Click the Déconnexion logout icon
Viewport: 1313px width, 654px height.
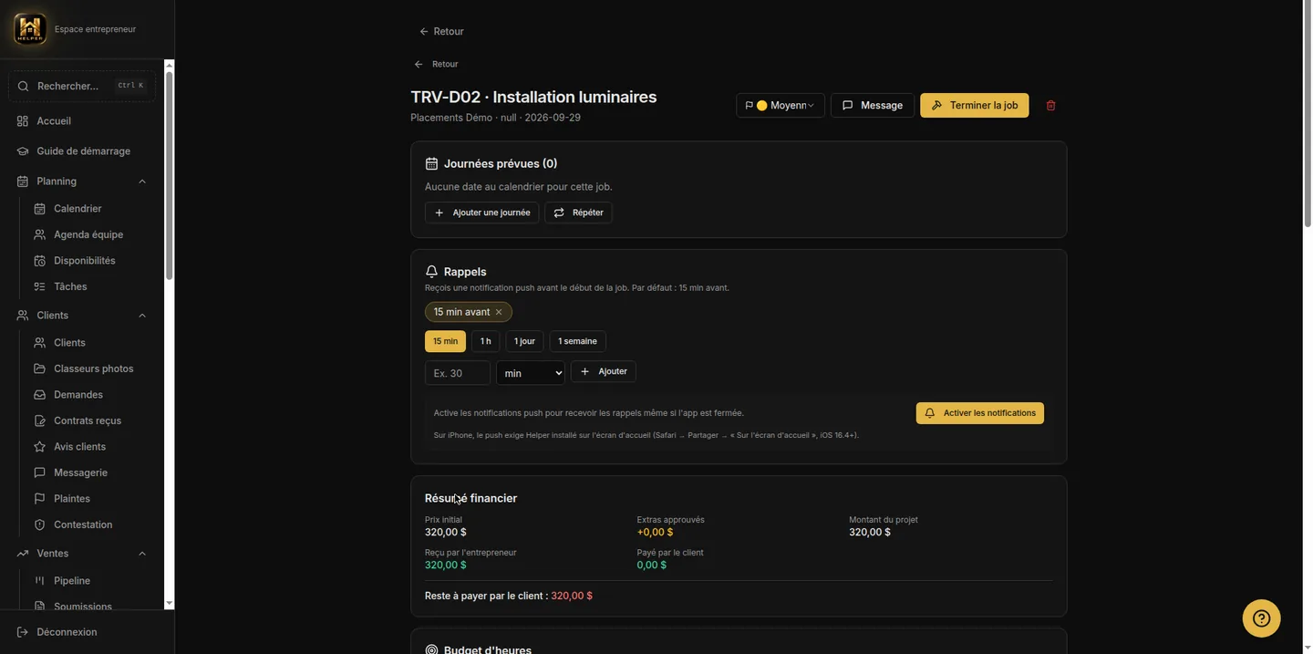(23, 632)
